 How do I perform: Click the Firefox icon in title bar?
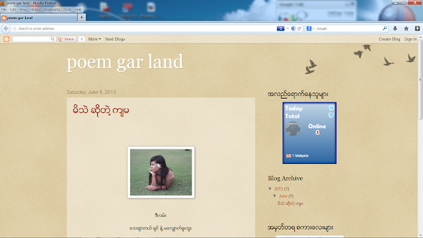3,3
